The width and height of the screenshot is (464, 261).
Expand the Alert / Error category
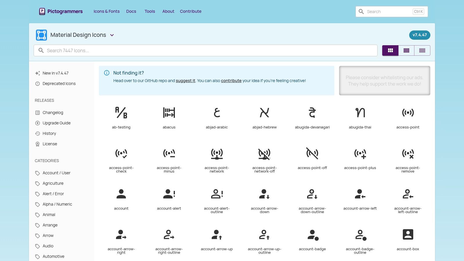53,194
